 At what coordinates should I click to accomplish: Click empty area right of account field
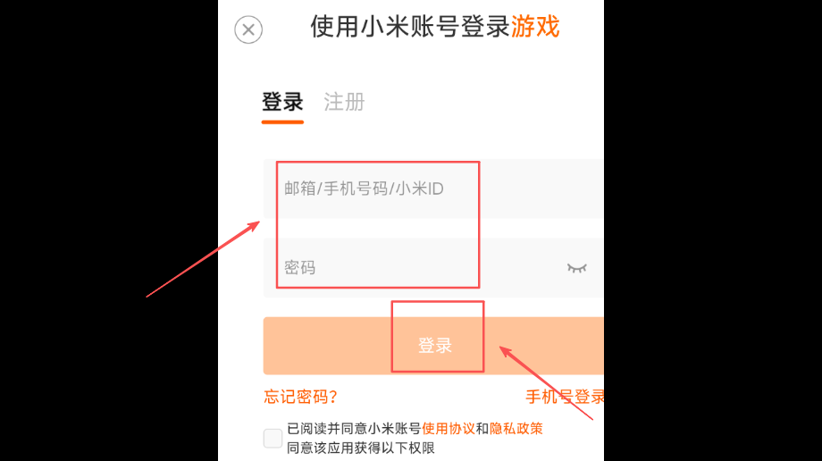point(540,189)
